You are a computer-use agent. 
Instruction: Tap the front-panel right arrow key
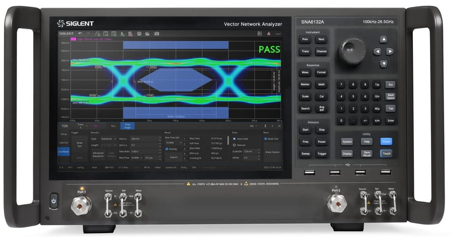[x=390, y=52]
